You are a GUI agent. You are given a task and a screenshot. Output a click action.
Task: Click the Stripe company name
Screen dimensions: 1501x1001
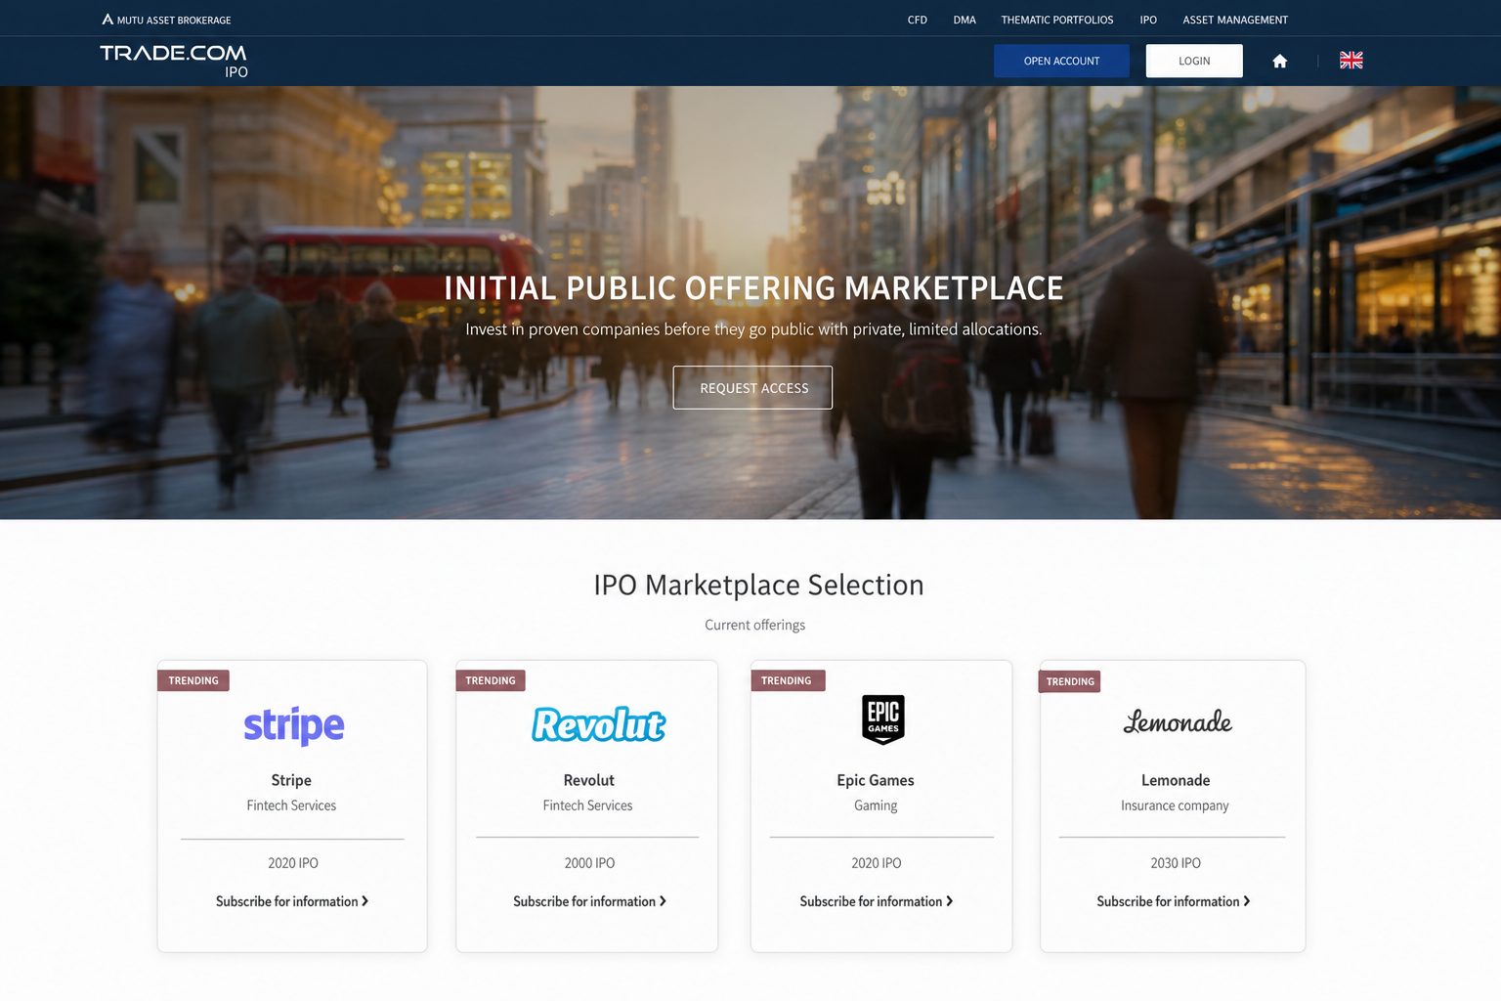click(x=291, y=780)
